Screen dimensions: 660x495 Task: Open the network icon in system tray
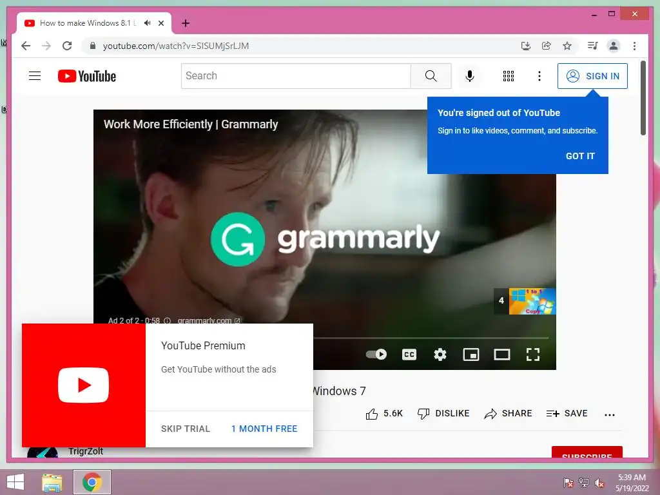coord(584,483)
